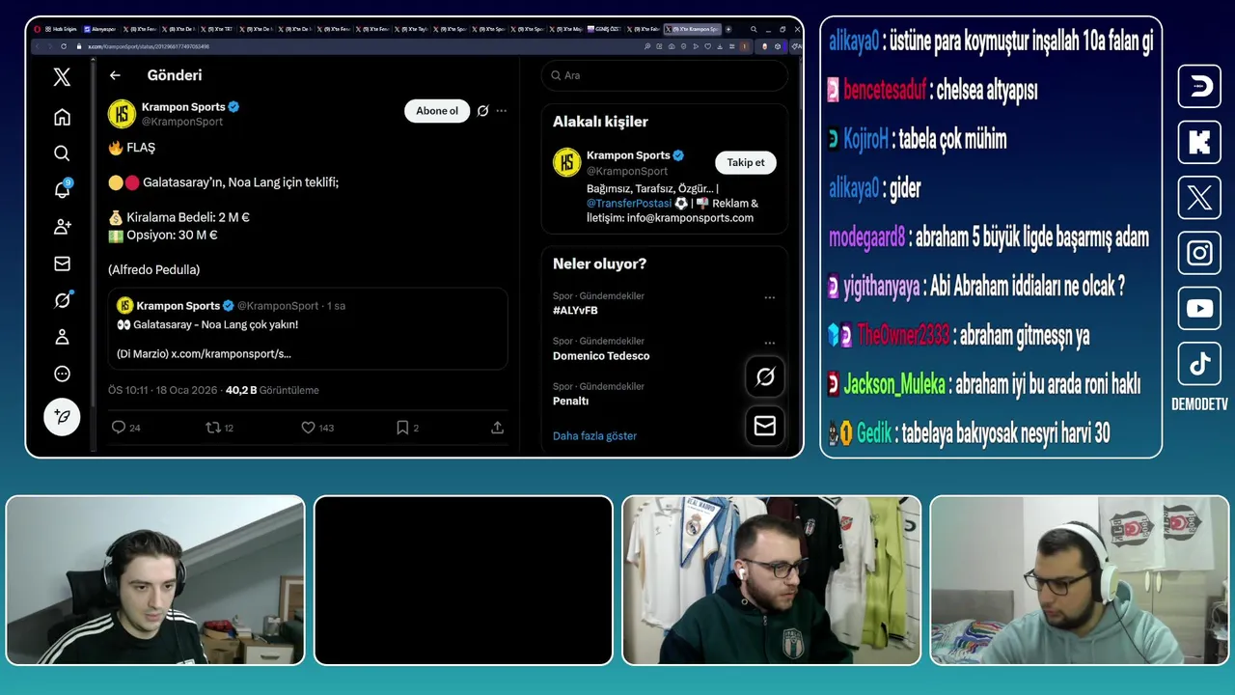Open the Opera menu logo button

pyautogui.click(x=37, y=29)
